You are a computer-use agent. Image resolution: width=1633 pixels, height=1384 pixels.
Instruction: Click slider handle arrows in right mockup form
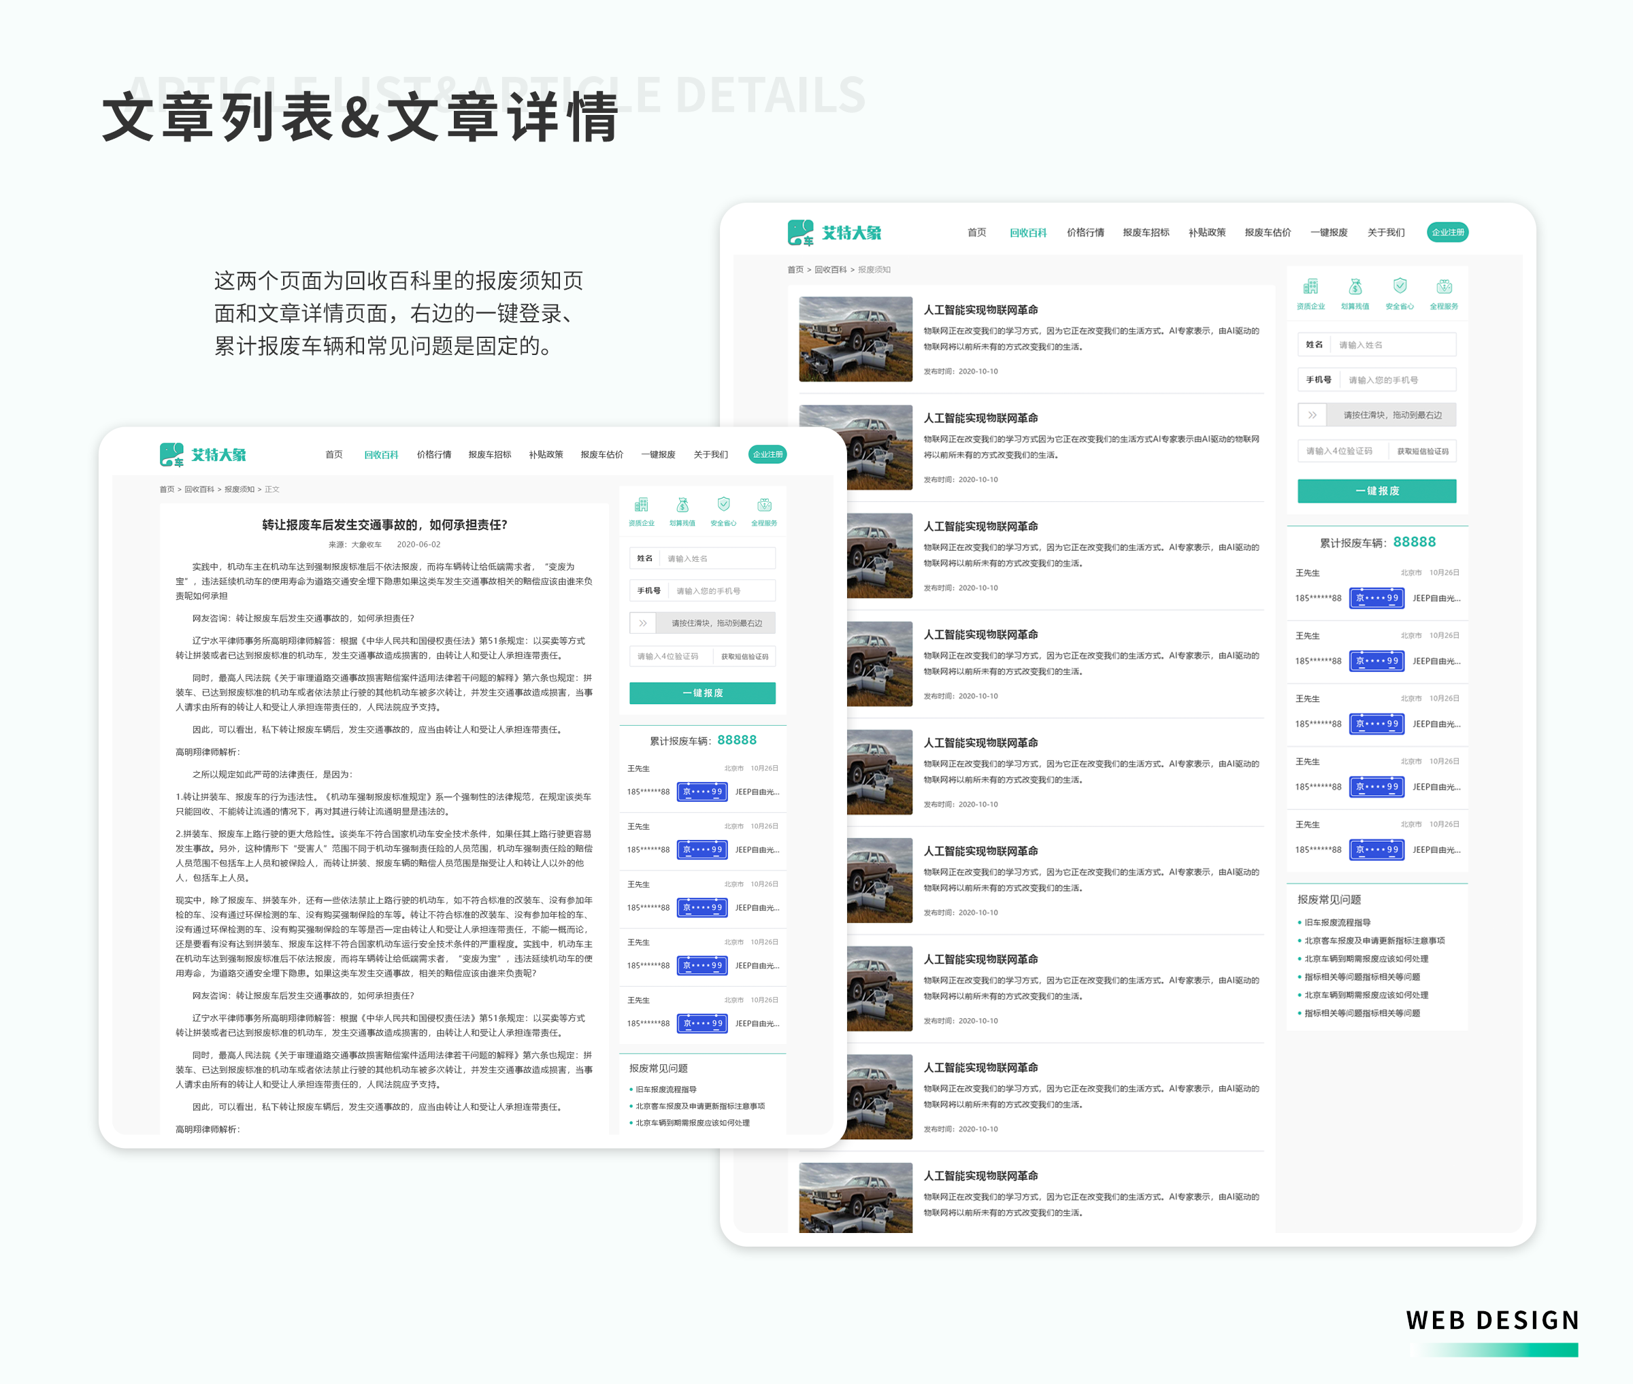click(1312, 415)
